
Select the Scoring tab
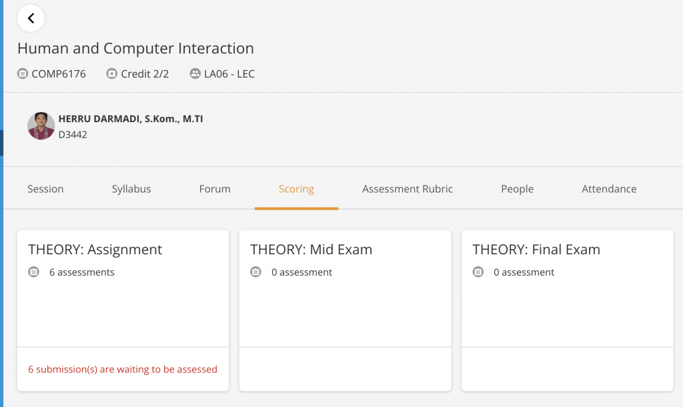(x=296, y=189)
